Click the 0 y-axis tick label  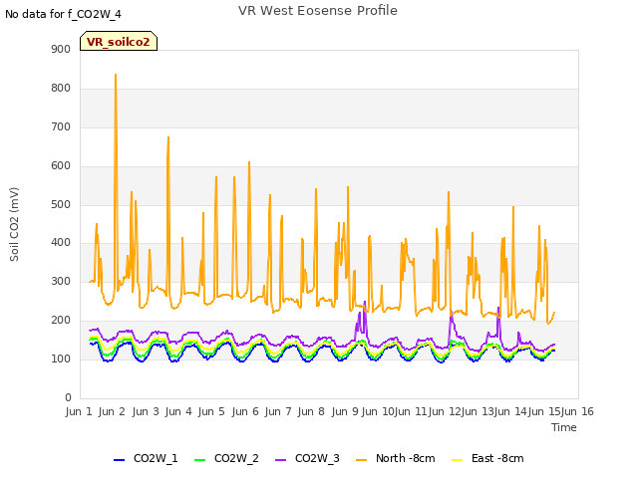[68, 398]
